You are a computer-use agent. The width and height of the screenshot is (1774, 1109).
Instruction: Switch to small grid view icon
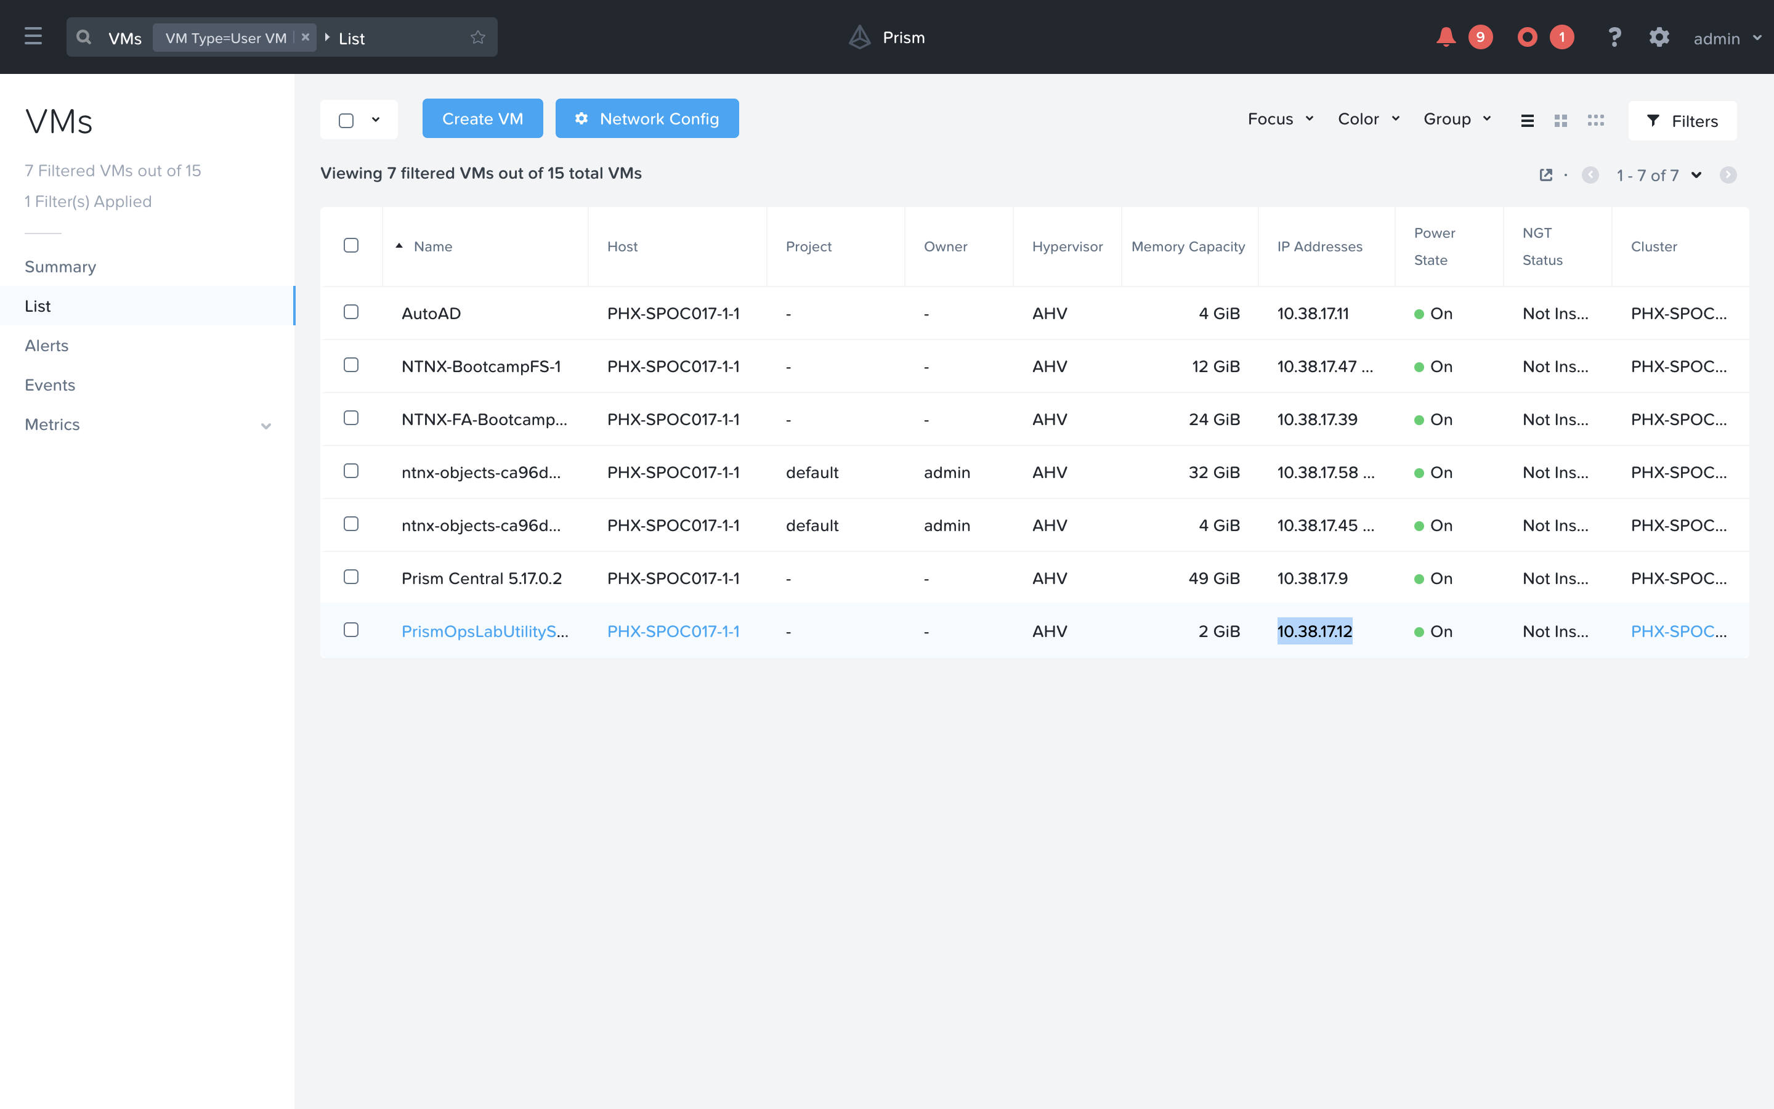coord(1596,120)
